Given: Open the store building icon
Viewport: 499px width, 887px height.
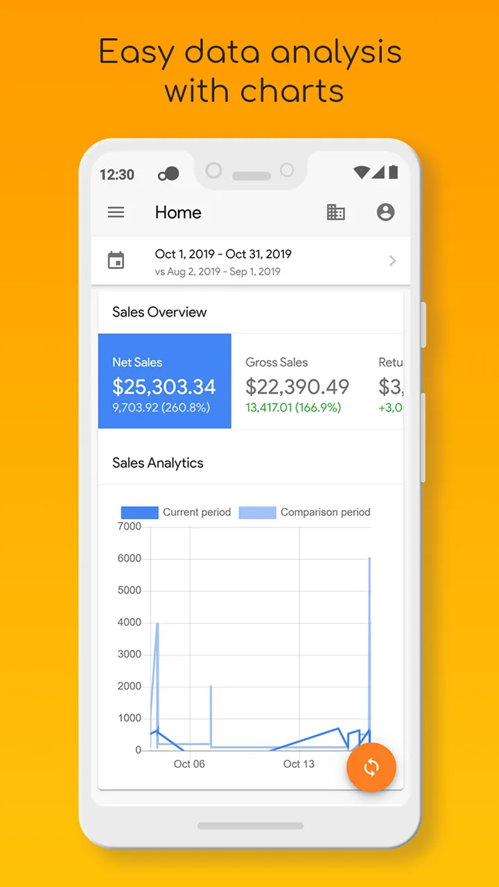Looking at the screenshot, I should click(x=335, y=212).
